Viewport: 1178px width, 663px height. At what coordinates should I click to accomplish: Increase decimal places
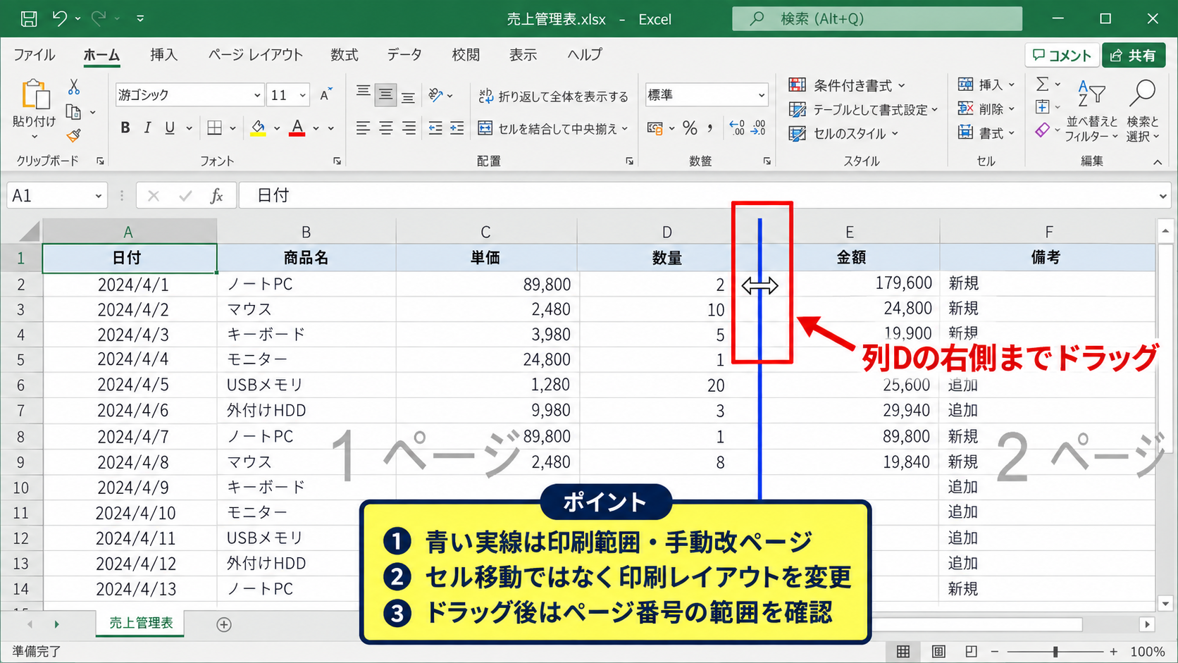pyautogui.click(x=737, y=128)
